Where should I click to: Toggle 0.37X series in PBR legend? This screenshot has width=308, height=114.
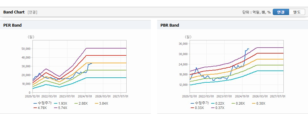218,108
